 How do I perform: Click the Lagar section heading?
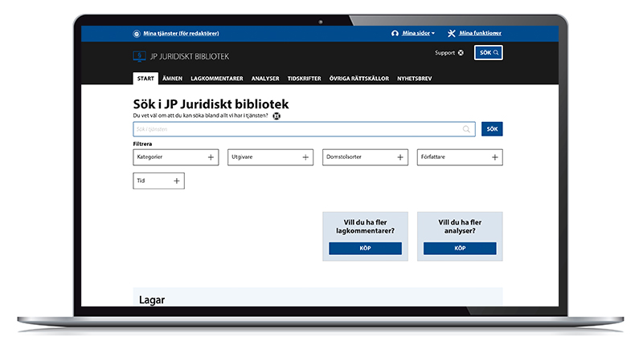(152, 300)
